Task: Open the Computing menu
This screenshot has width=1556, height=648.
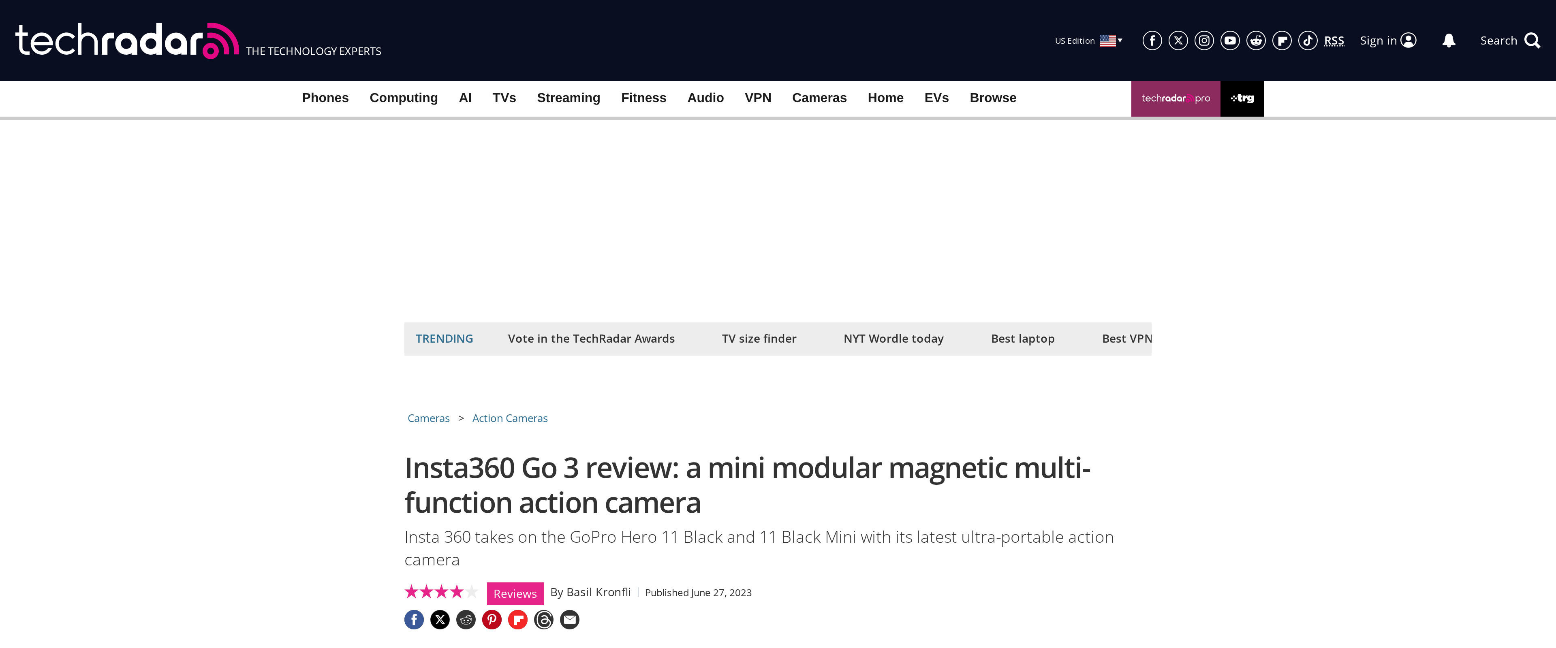Action: [404, 98]
